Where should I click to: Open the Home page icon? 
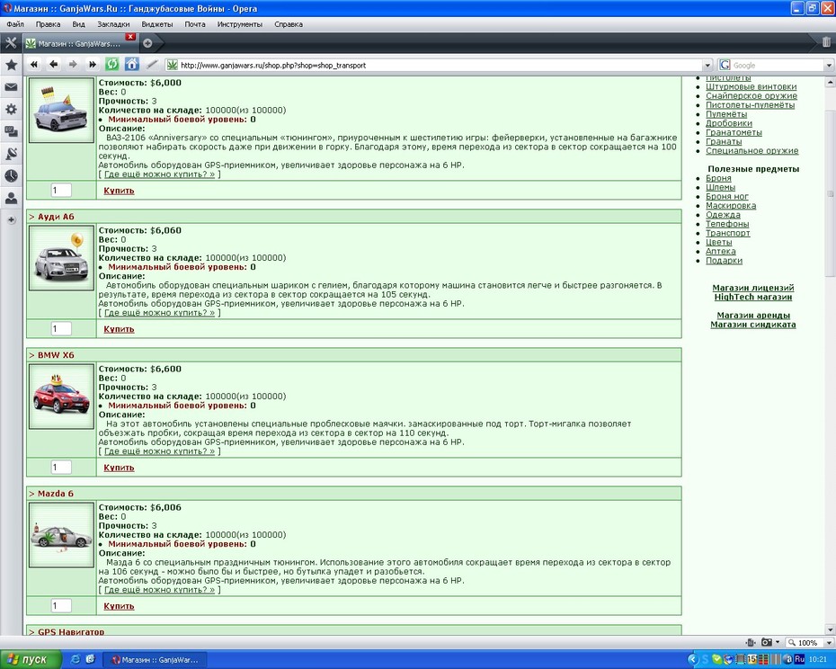coord(131,65)
